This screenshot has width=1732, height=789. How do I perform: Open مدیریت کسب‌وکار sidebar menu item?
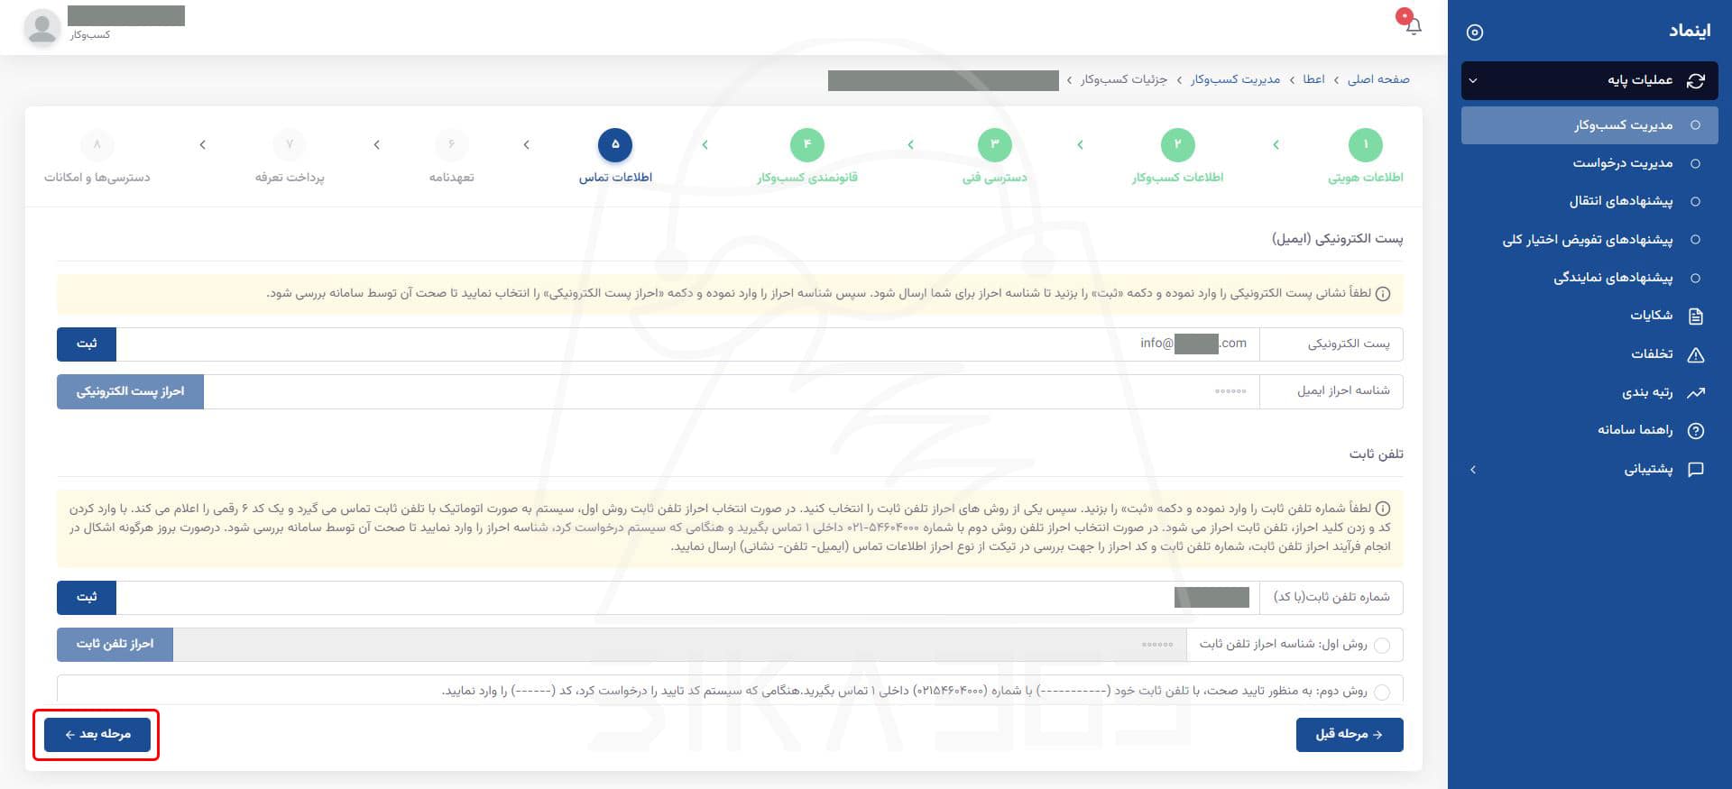[x=1589, y=125]
